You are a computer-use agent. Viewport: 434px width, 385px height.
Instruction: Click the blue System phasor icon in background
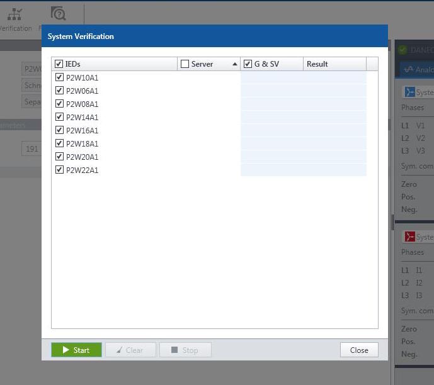(409, 92)
